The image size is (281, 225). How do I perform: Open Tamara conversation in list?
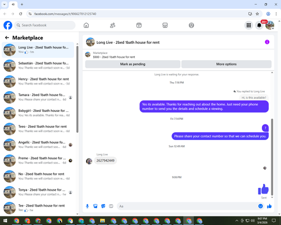tap(38, 97)
